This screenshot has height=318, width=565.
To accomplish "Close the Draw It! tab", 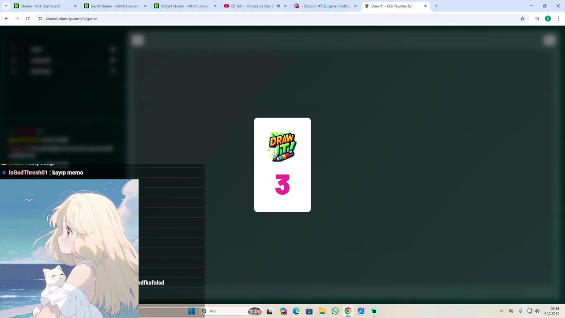I will (x=426, y=6).
